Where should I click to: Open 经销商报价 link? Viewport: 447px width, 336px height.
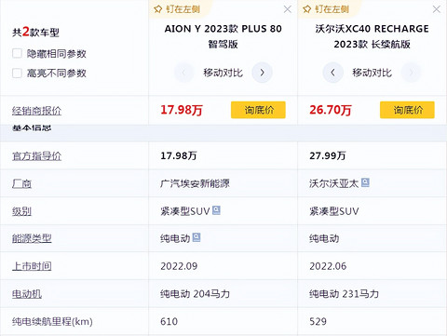click(x=36, y=111)
